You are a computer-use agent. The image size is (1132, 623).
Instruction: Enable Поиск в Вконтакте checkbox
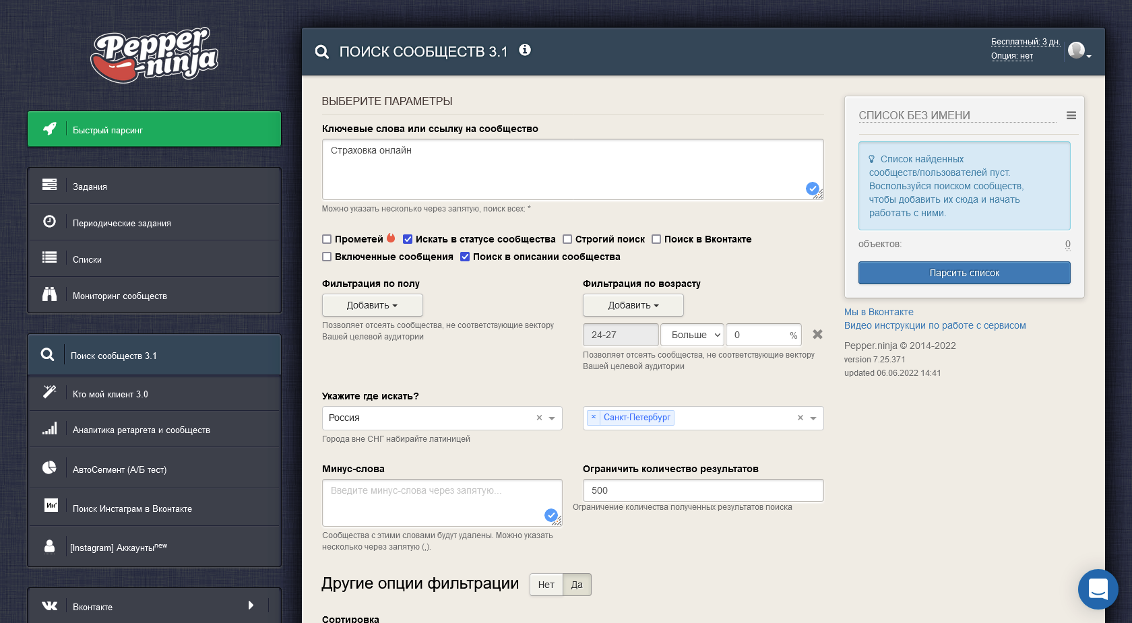coord(656,239)
